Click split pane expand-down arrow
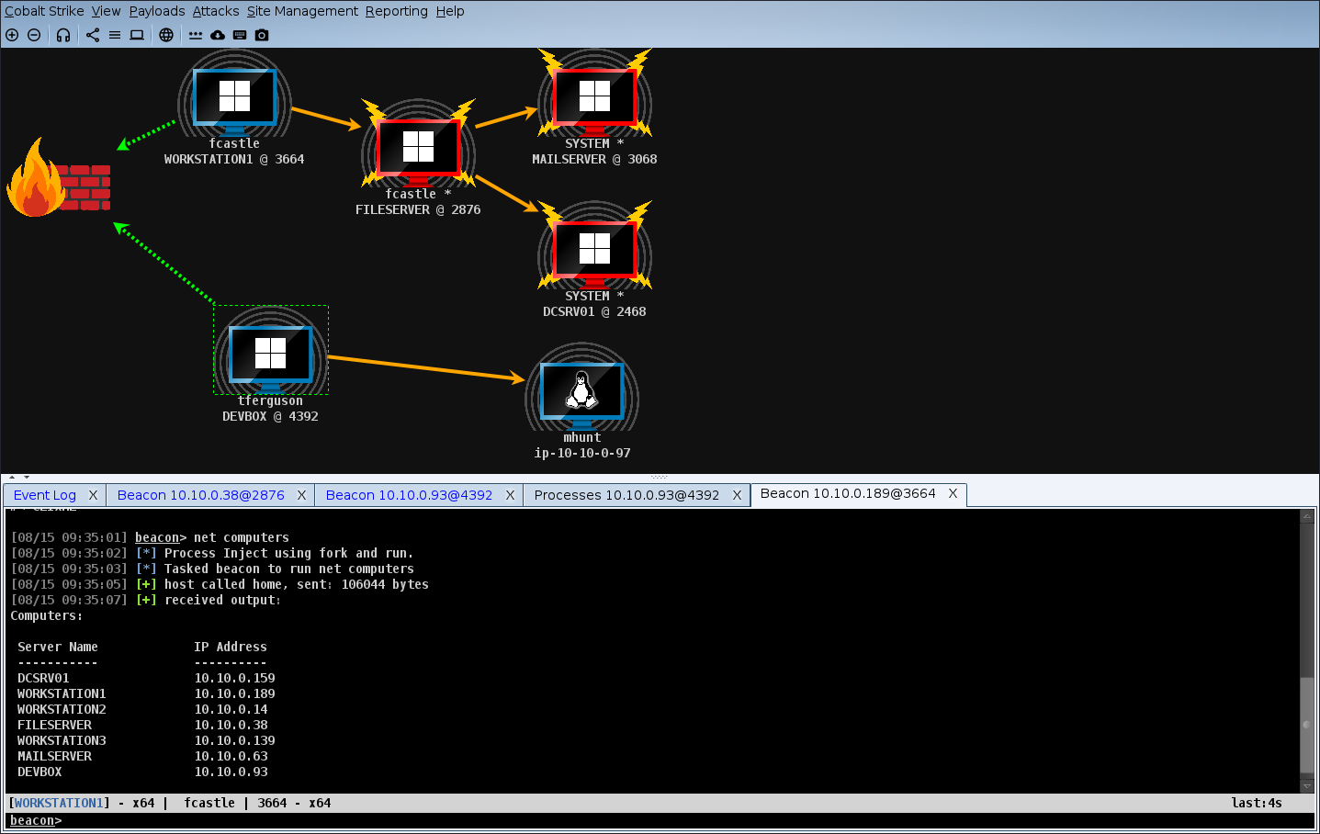Image resolution: width=1320 pixels, height=834 pixels. 27,478
